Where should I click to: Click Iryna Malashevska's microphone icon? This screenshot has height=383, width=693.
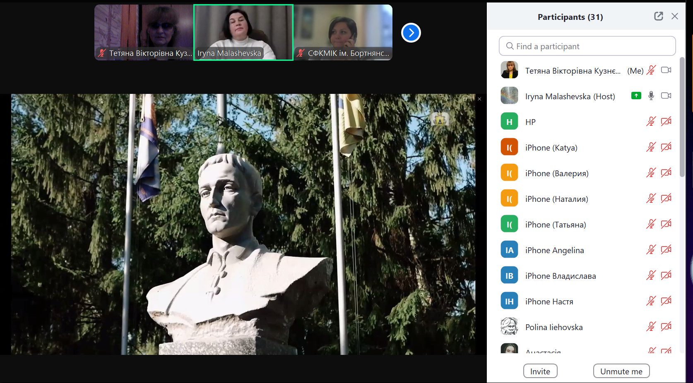point(651,96)
